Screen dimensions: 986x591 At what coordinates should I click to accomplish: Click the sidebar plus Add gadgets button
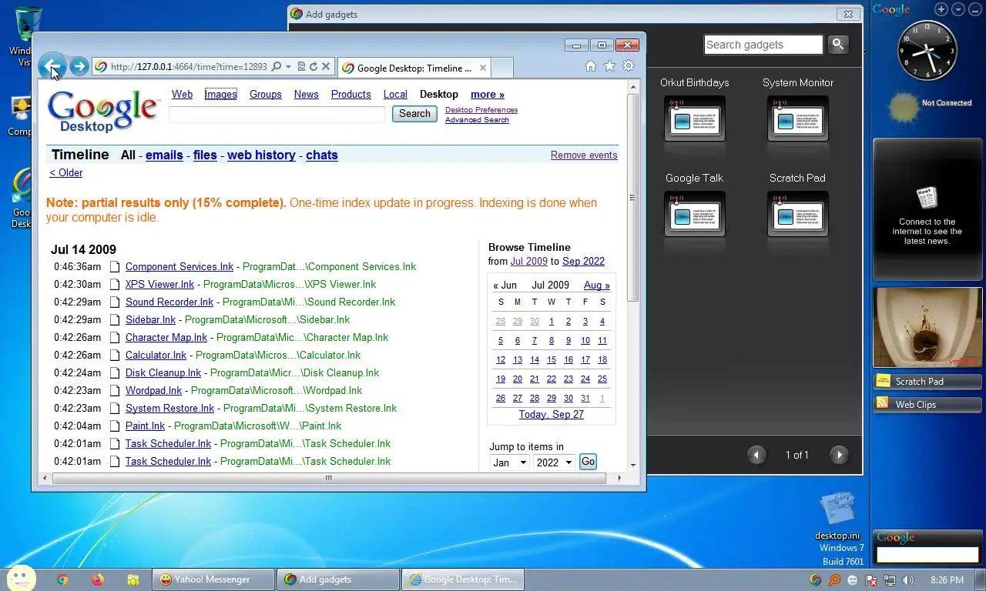click(x=941, y=9)
